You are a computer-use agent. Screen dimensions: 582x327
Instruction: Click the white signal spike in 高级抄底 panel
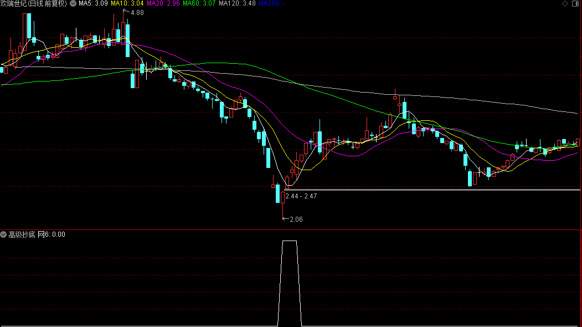pos(290,283)
